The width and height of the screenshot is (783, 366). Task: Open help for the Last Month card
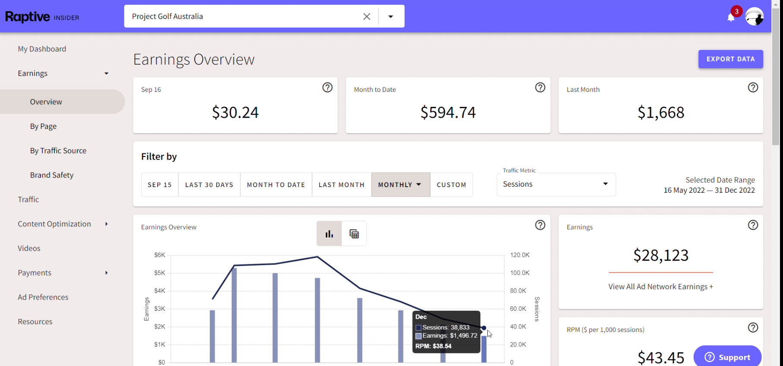(x=753, y=88)
